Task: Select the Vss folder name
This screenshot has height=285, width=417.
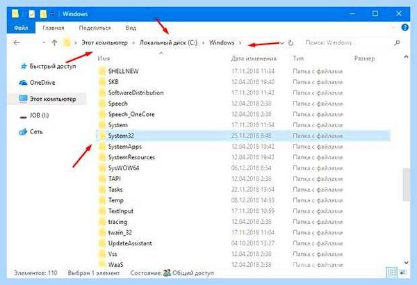Action: (113, 254)
